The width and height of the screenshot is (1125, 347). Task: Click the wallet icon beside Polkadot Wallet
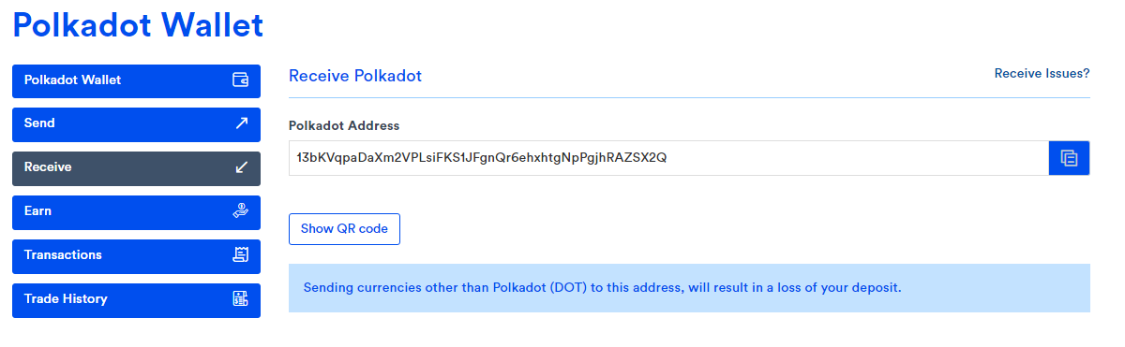point(240,80)
